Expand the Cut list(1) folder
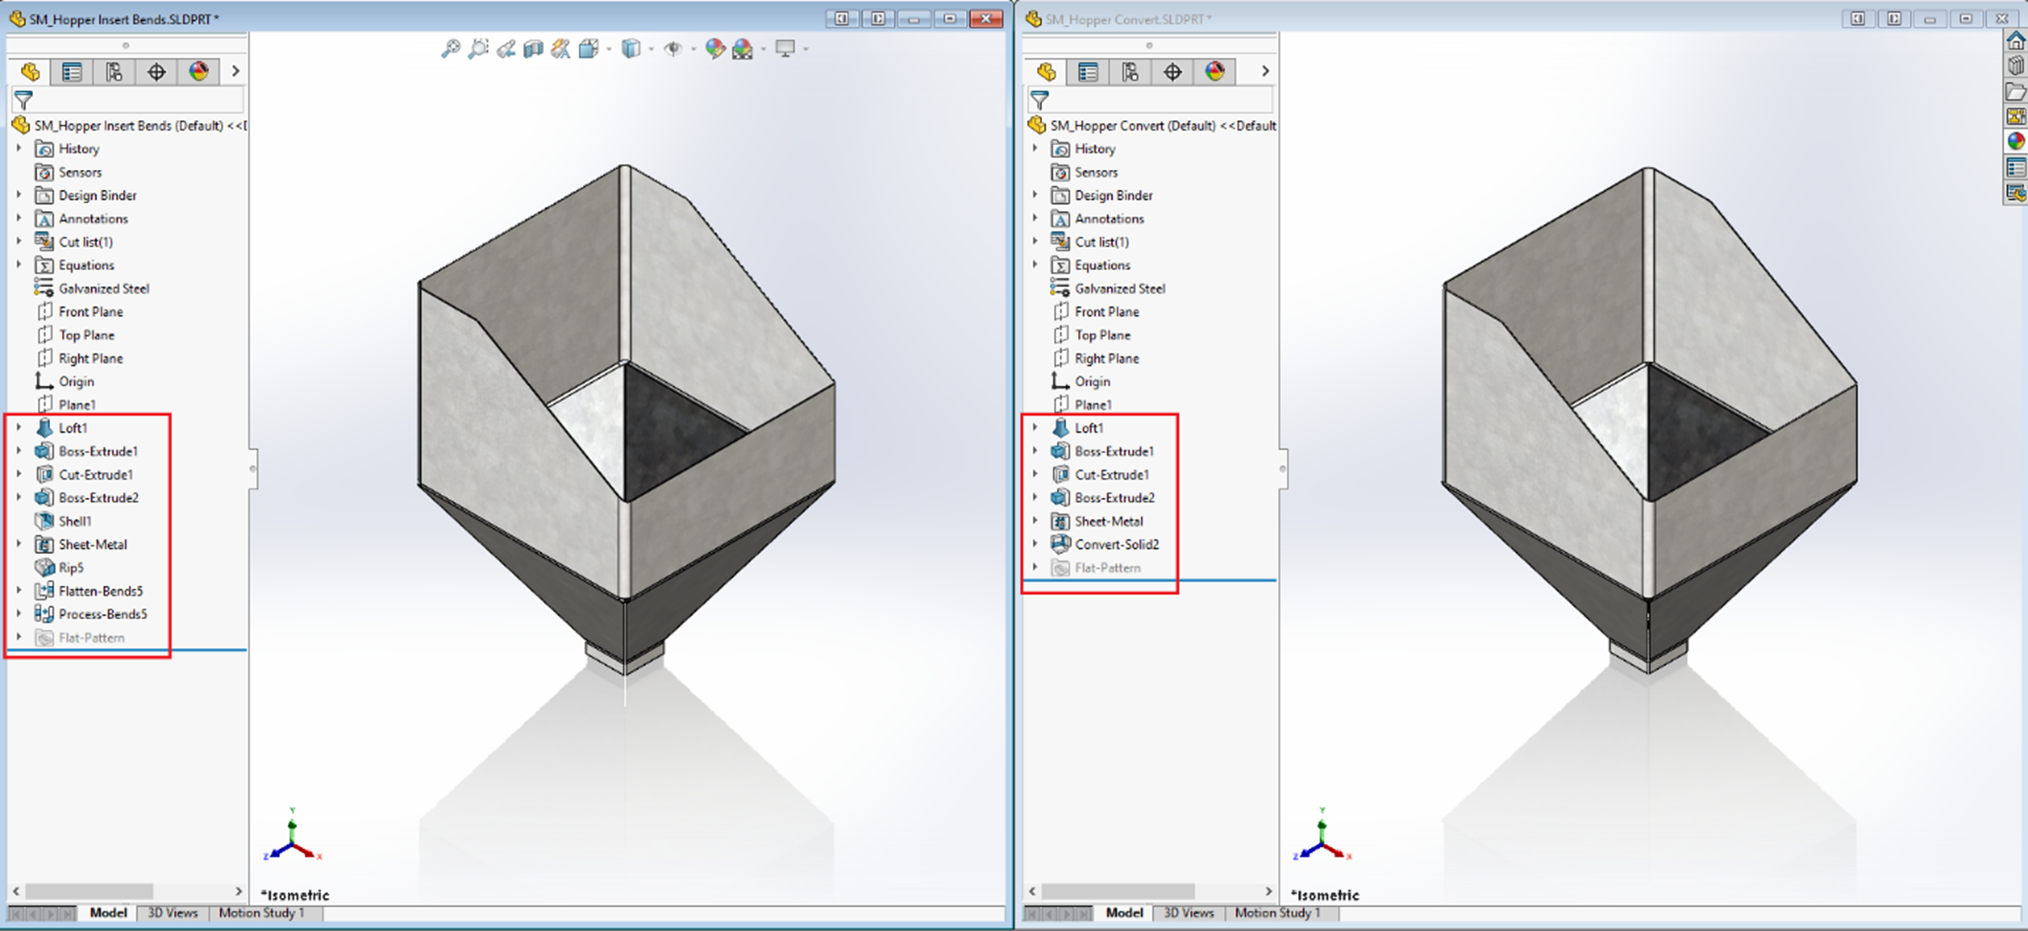The height and width of the screenshot is (931, 2028). (19, 242)
